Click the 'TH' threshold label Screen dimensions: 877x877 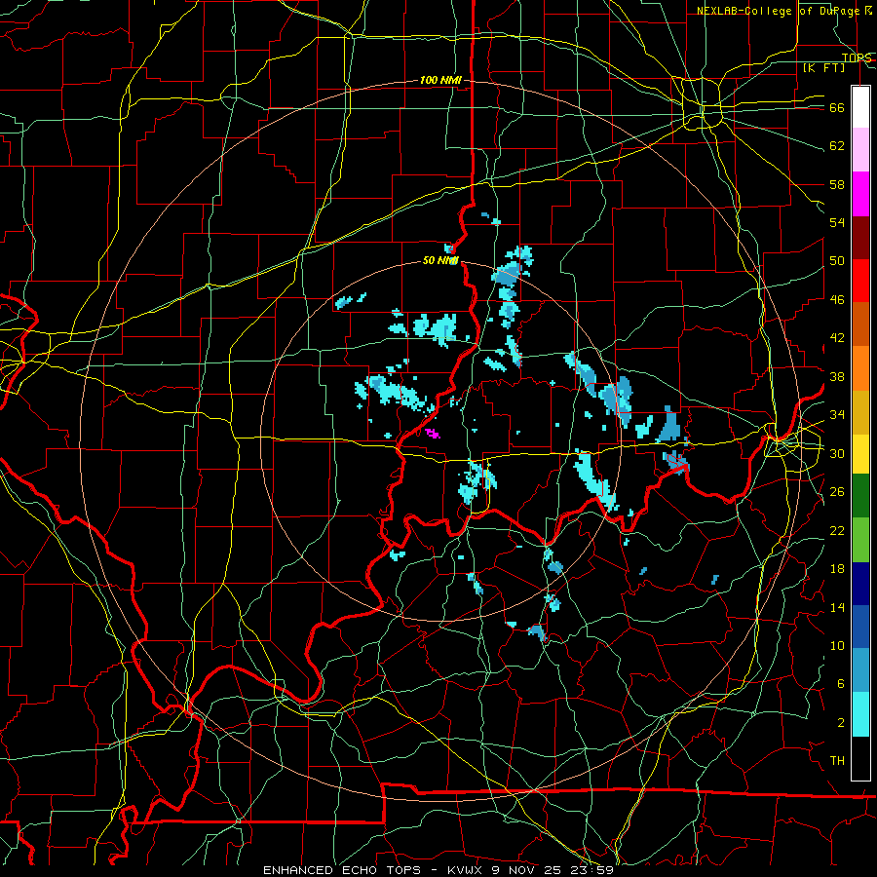click(x=837, y=761)
